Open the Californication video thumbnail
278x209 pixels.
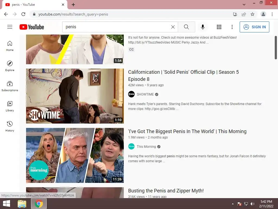75,96
